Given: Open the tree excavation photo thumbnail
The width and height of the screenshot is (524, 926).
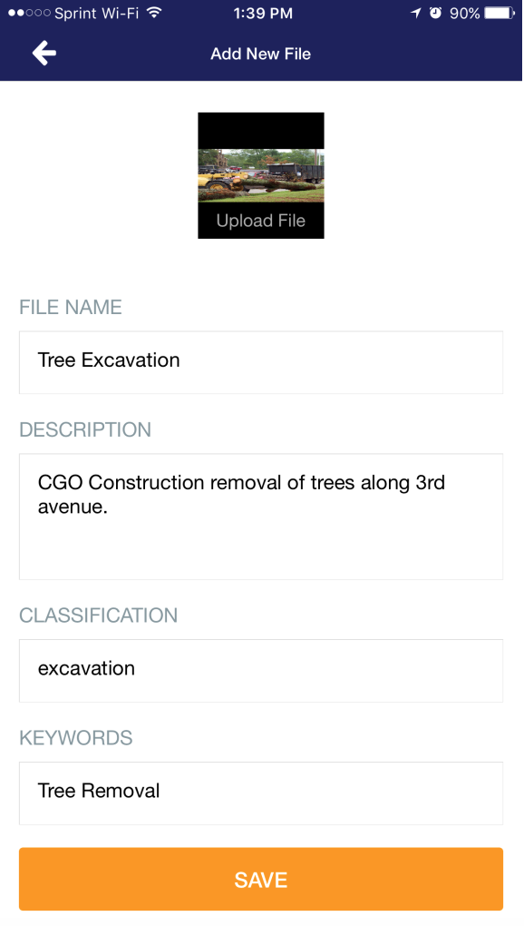Looking at the screenshot, I should [260, 175].
